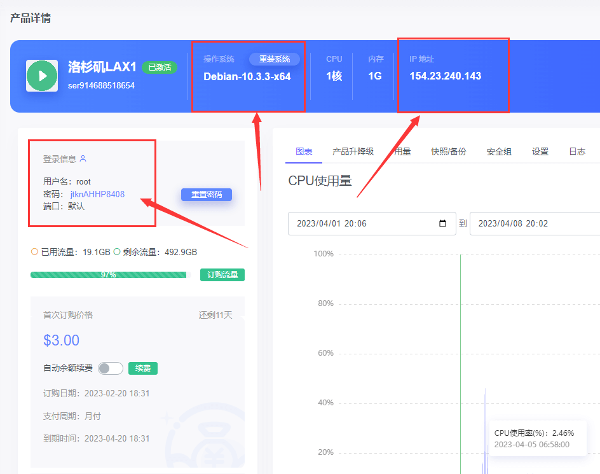The image size is (600, 474).
Task: Open the 安全组 tab
Action: [498, 151]
